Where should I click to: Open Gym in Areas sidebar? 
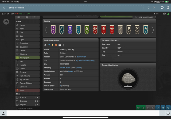click(27, 40)
